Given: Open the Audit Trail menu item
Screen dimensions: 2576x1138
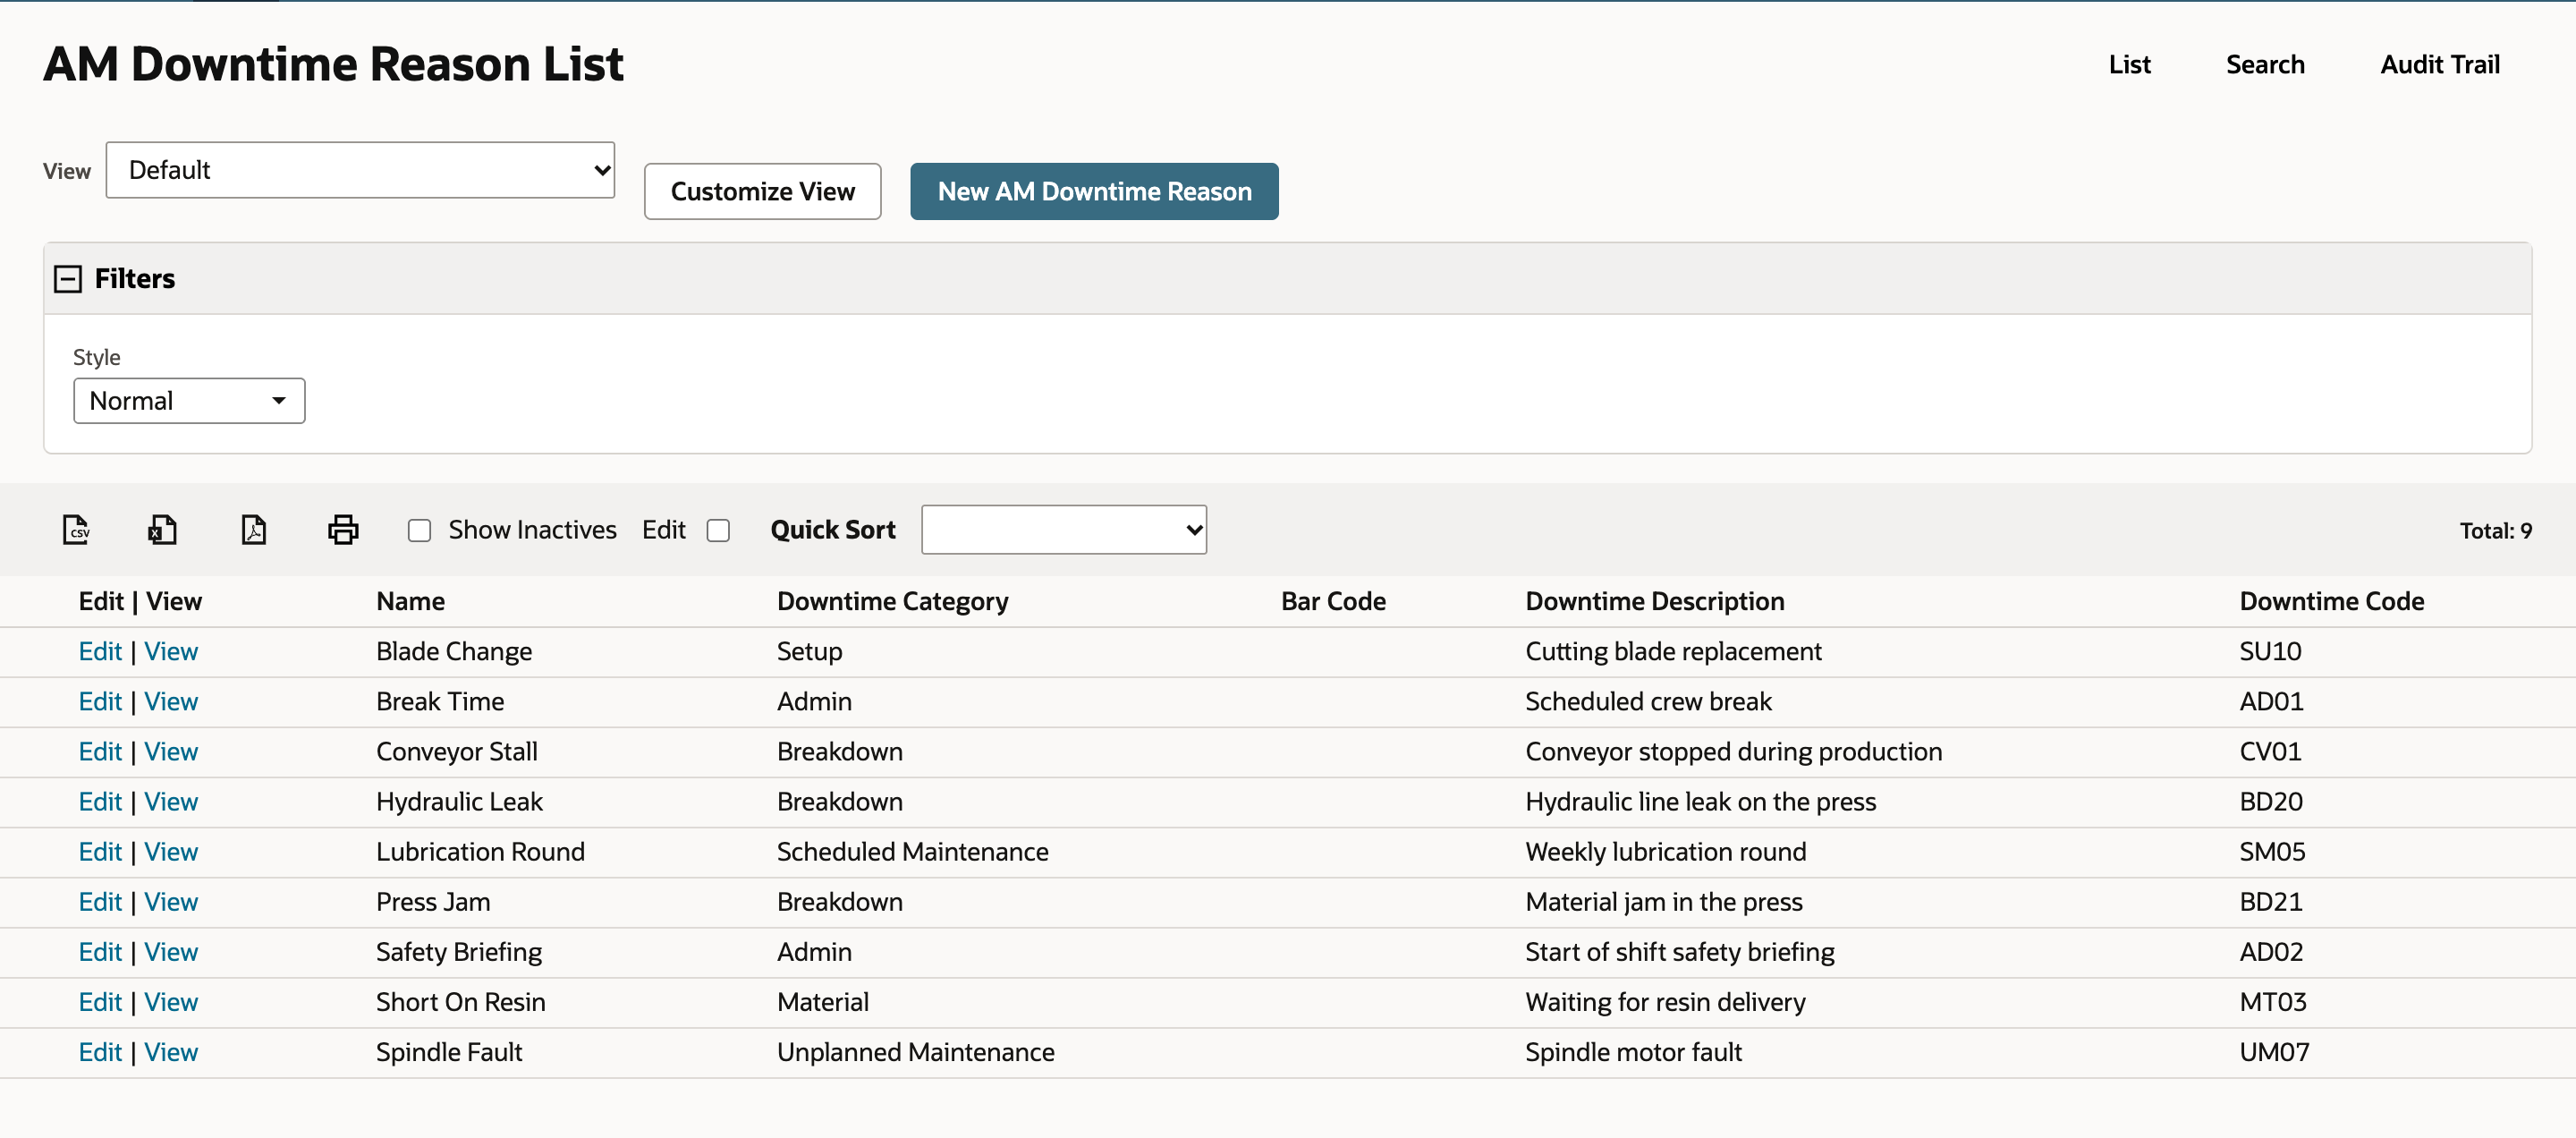Looking at the screenshot, I should pos(2440,65).
